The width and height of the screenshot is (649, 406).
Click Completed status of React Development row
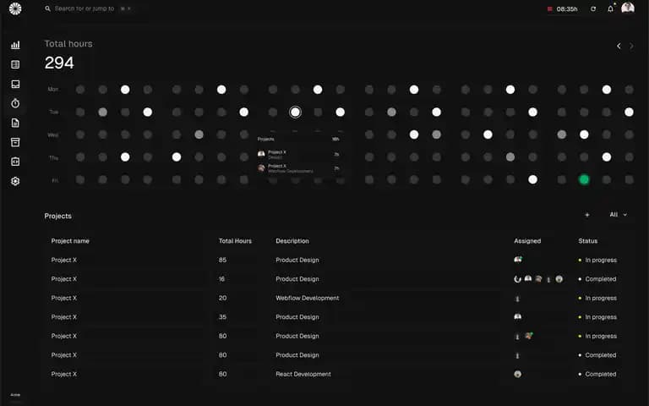(x=597, y=374)
